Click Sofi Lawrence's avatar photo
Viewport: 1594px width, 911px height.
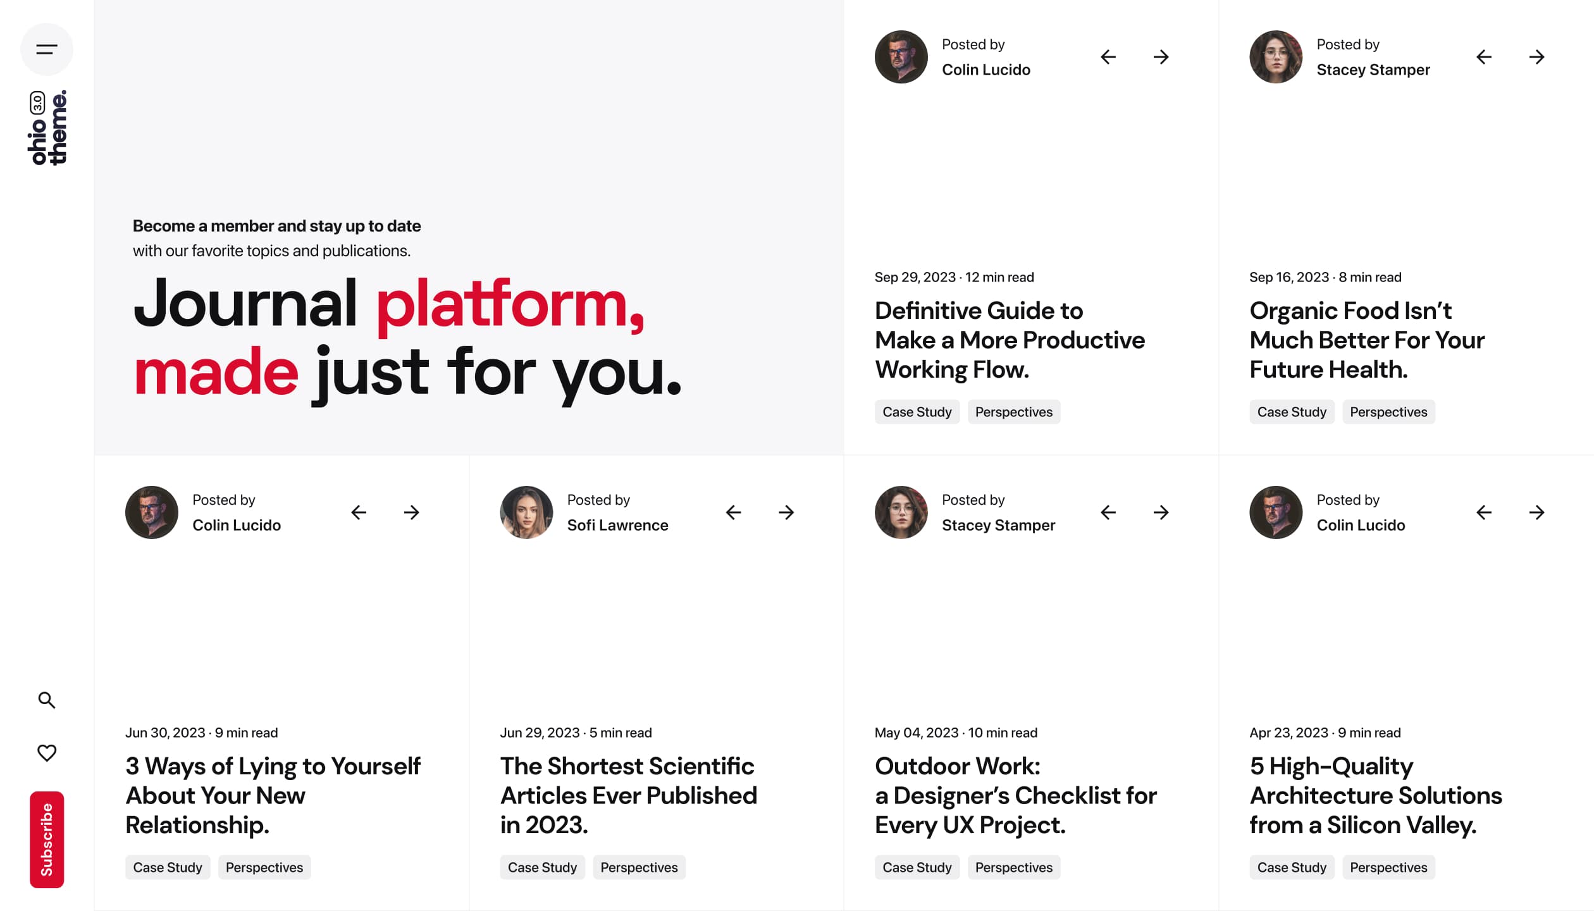pos(526,512)
